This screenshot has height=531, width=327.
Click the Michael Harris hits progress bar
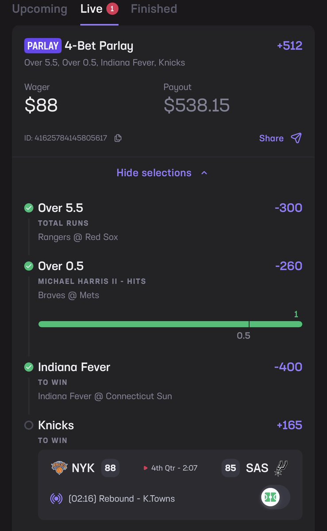point(170,324)
